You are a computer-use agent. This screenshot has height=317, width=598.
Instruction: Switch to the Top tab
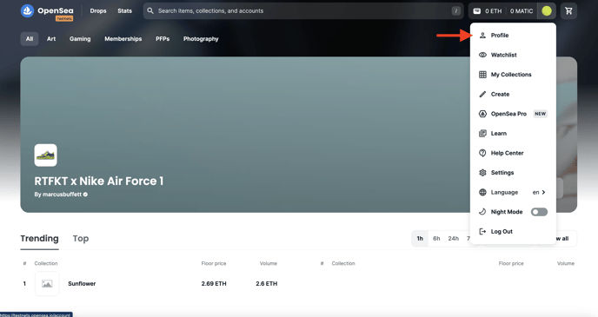pyautogui.click(x=81, y=239)
